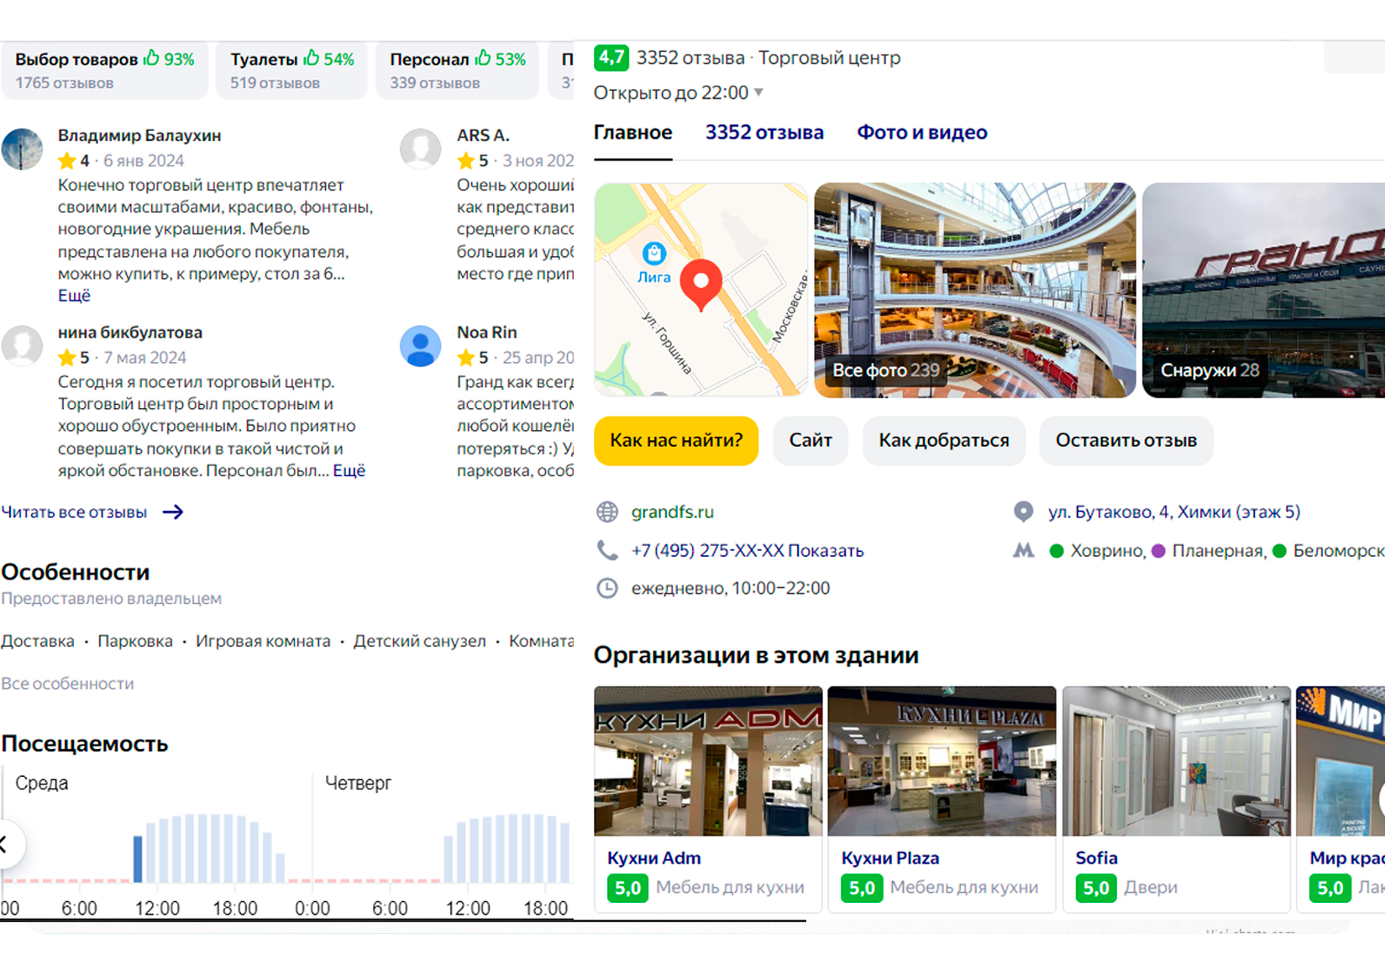This screenshot has width=1385, height=960.
Task: Click the reviewer name Noa Rin
Action: pyautogui.click(x=487, y=333)
